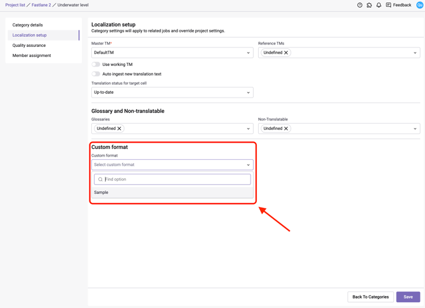Click Back To Categories button
425x308 pixels.
[370, 297]
